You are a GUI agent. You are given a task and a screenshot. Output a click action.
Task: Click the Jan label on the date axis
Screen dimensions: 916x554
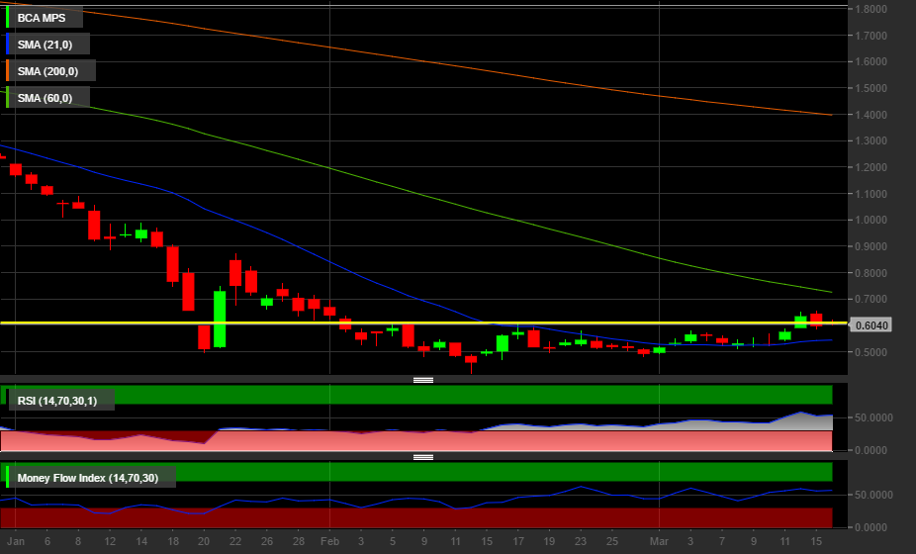(x=16, y=541)
